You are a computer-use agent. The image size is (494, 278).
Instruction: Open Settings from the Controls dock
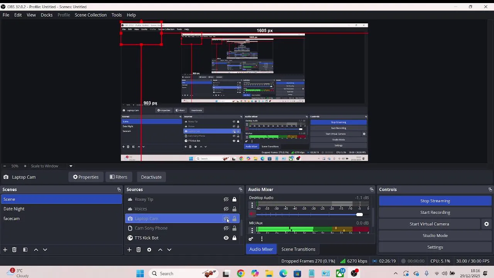coord(435,247)
